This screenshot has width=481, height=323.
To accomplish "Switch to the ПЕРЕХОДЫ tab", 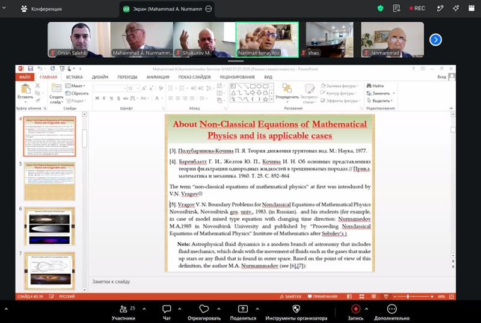I will click(127, 77).
